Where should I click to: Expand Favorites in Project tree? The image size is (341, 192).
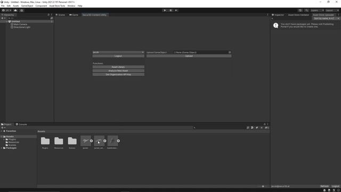tap(2, 131)
